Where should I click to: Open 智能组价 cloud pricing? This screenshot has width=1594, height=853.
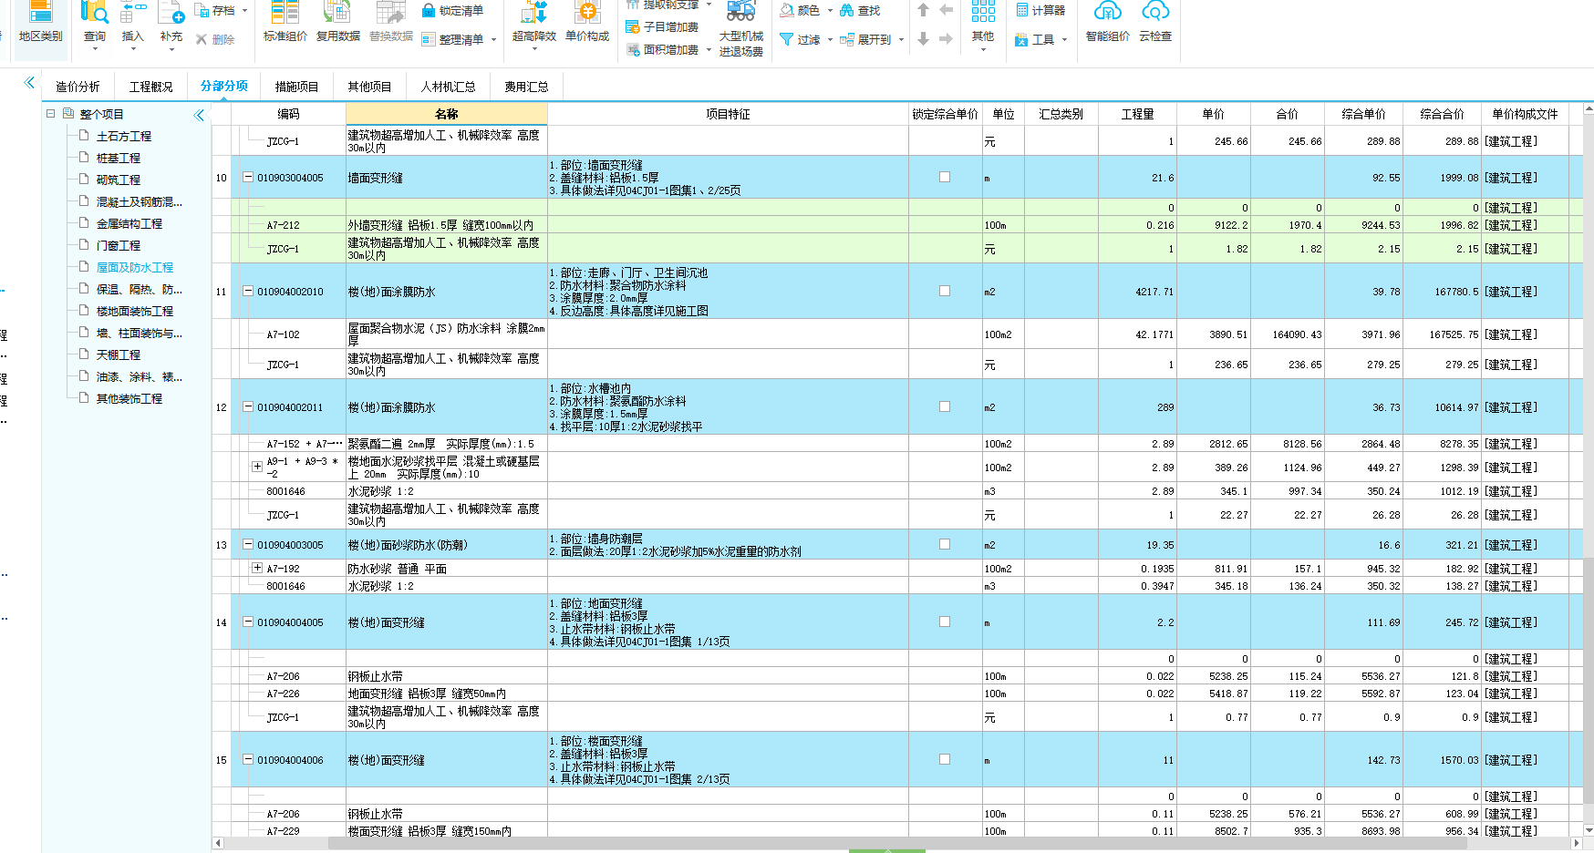[x=1107, y=23]
